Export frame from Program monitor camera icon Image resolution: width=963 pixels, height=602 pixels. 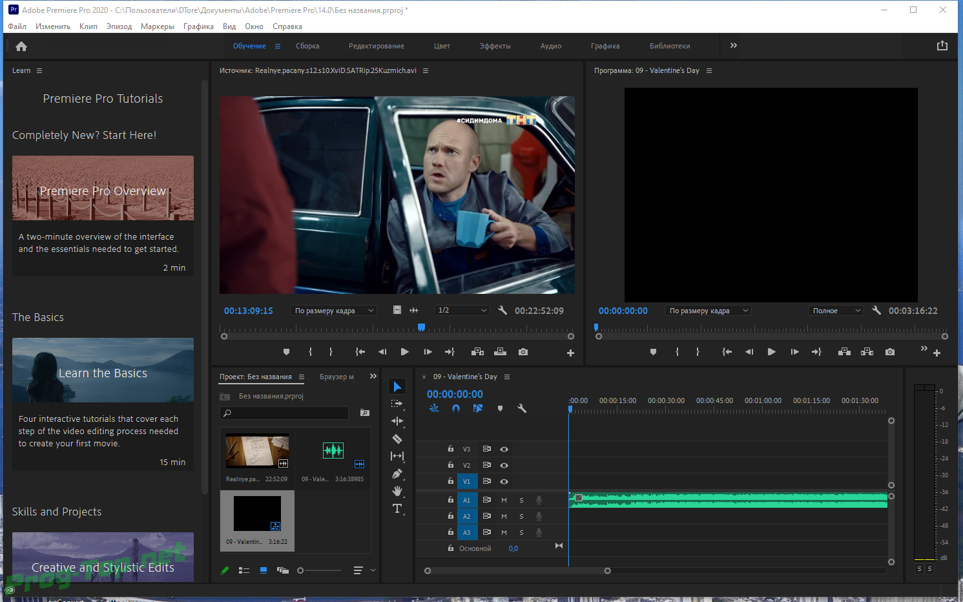(890, 352)
